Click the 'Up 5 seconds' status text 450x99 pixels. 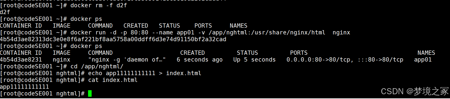tap(254, 60)
